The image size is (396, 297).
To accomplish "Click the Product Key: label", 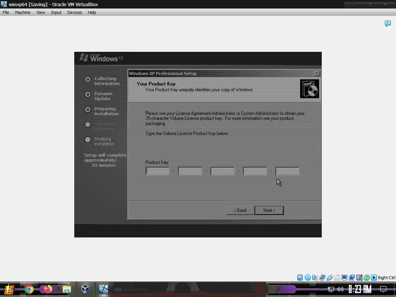I will [157, 162].
